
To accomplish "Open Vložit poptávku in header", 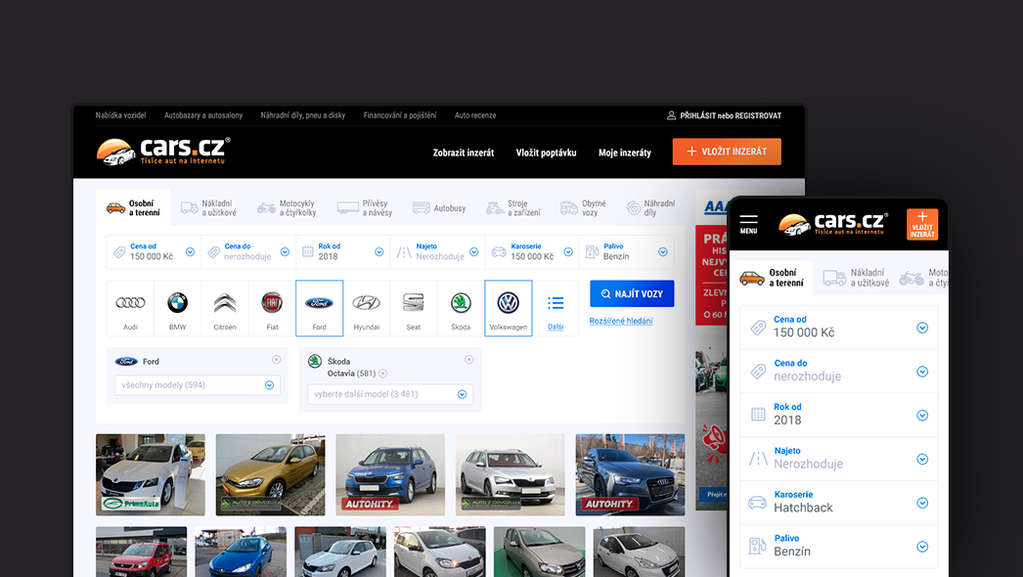I will (x=546, y=153).
